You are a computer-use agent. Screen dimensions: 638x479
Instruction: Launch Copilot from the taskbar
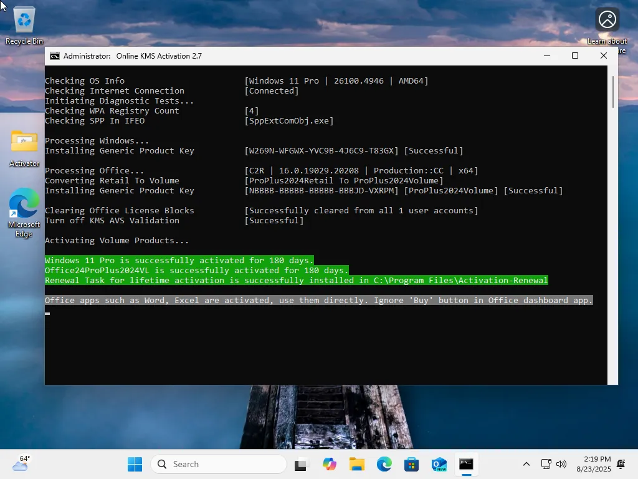coord(329,464)
